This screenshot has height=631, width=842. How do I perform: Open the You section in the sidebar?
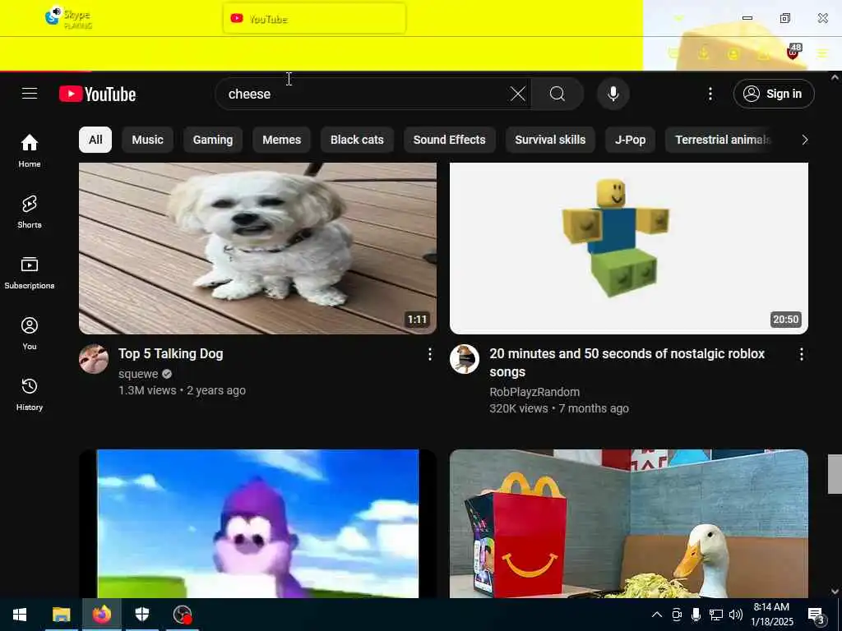coord(30,334)
